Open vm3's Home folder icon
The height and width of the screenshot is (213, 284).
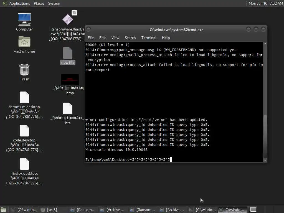click(24, 44)
